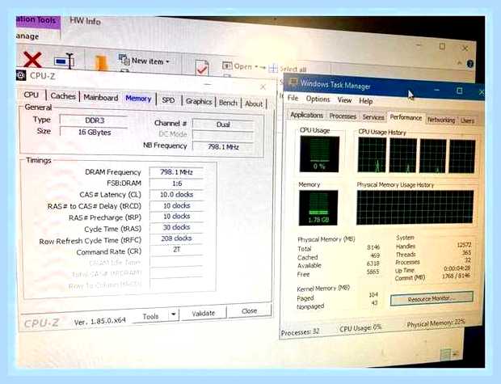
Task: Click the Close button in CPU-Z
Action: point(249,310)
